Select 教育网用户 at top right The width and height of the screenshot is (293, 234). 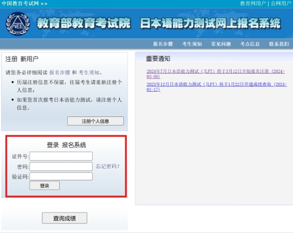(x=253, y=3)
